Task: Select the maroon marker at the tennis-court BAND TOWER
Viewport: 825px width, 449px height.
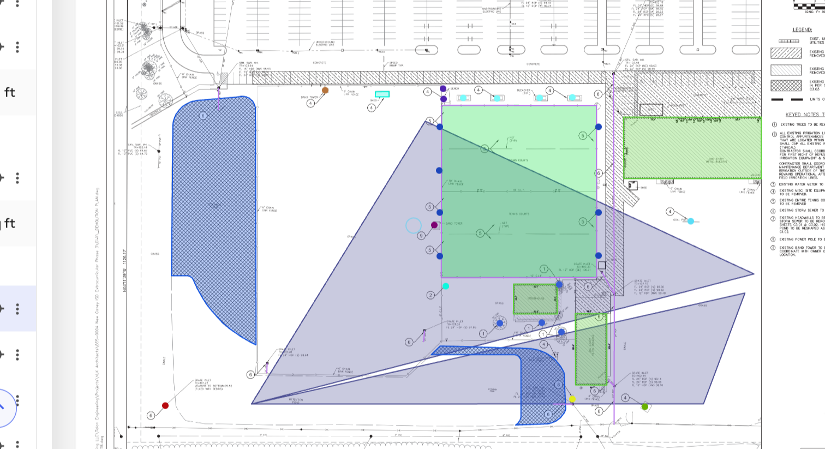Action: point(434,225)
